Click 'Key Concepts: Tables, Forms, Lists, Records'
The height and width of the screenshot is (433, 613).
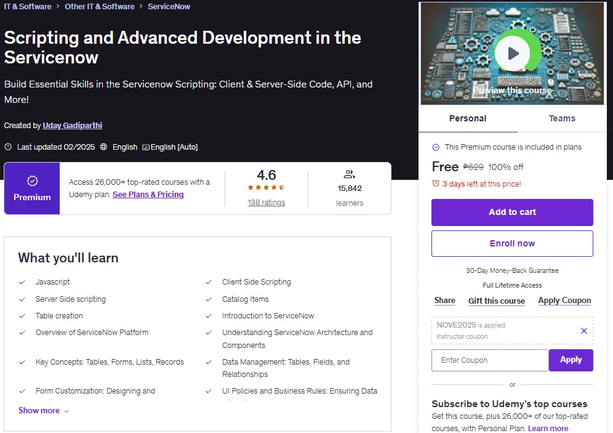[110, 362]
